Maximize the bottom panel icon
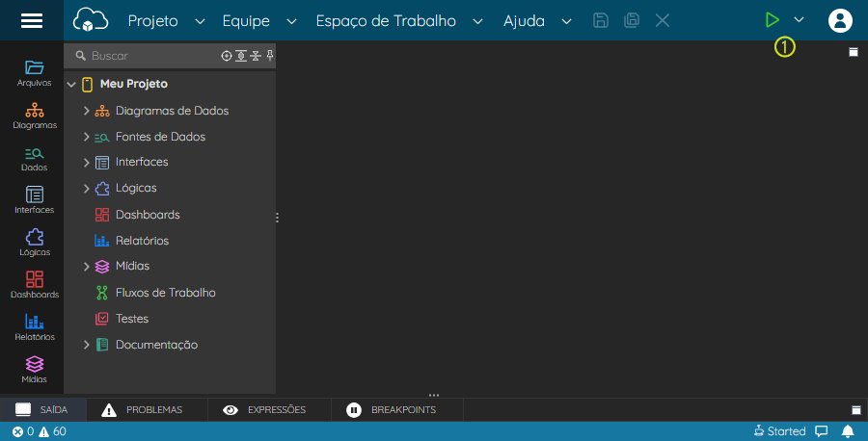868x441 pixels. [x=855, y=410]
